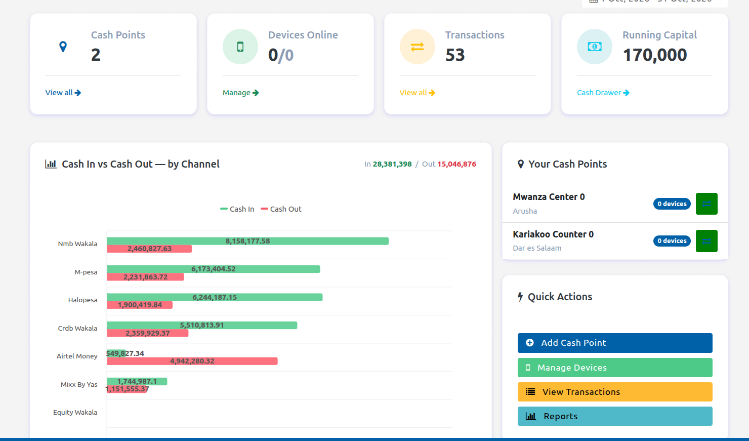Click the Running Capital money icon
The image size is (749, 441).
595,47
